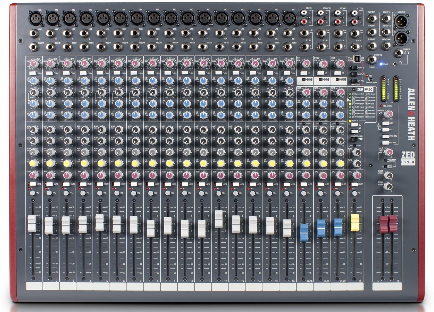The width and height of the screenshot is (434, 312).
Task: Mute the FX return channel
Action: pos(355,184)
